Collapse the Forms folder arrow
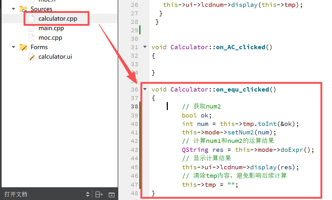Screen dimensions: 332x200 (x=13, y=47)
